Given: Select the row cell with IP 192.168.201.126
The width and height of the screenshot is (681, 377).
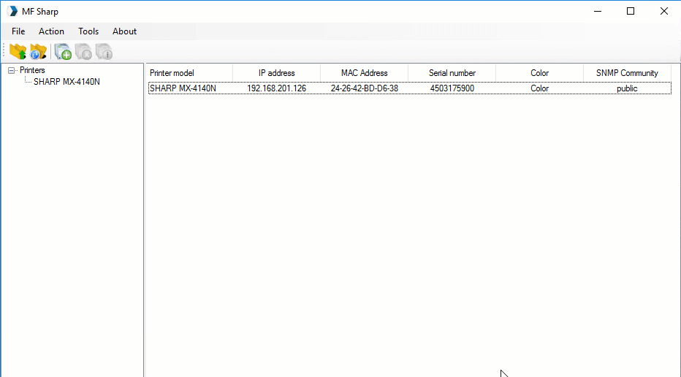Looking at the screenshot, I should pos(276,88).
